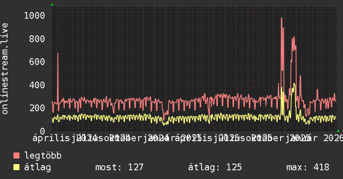The height and width of the screenshot is (179, 343).
Task: Click the 0 origin axis label
Action: pyautogui.click(x=42, y=131)
